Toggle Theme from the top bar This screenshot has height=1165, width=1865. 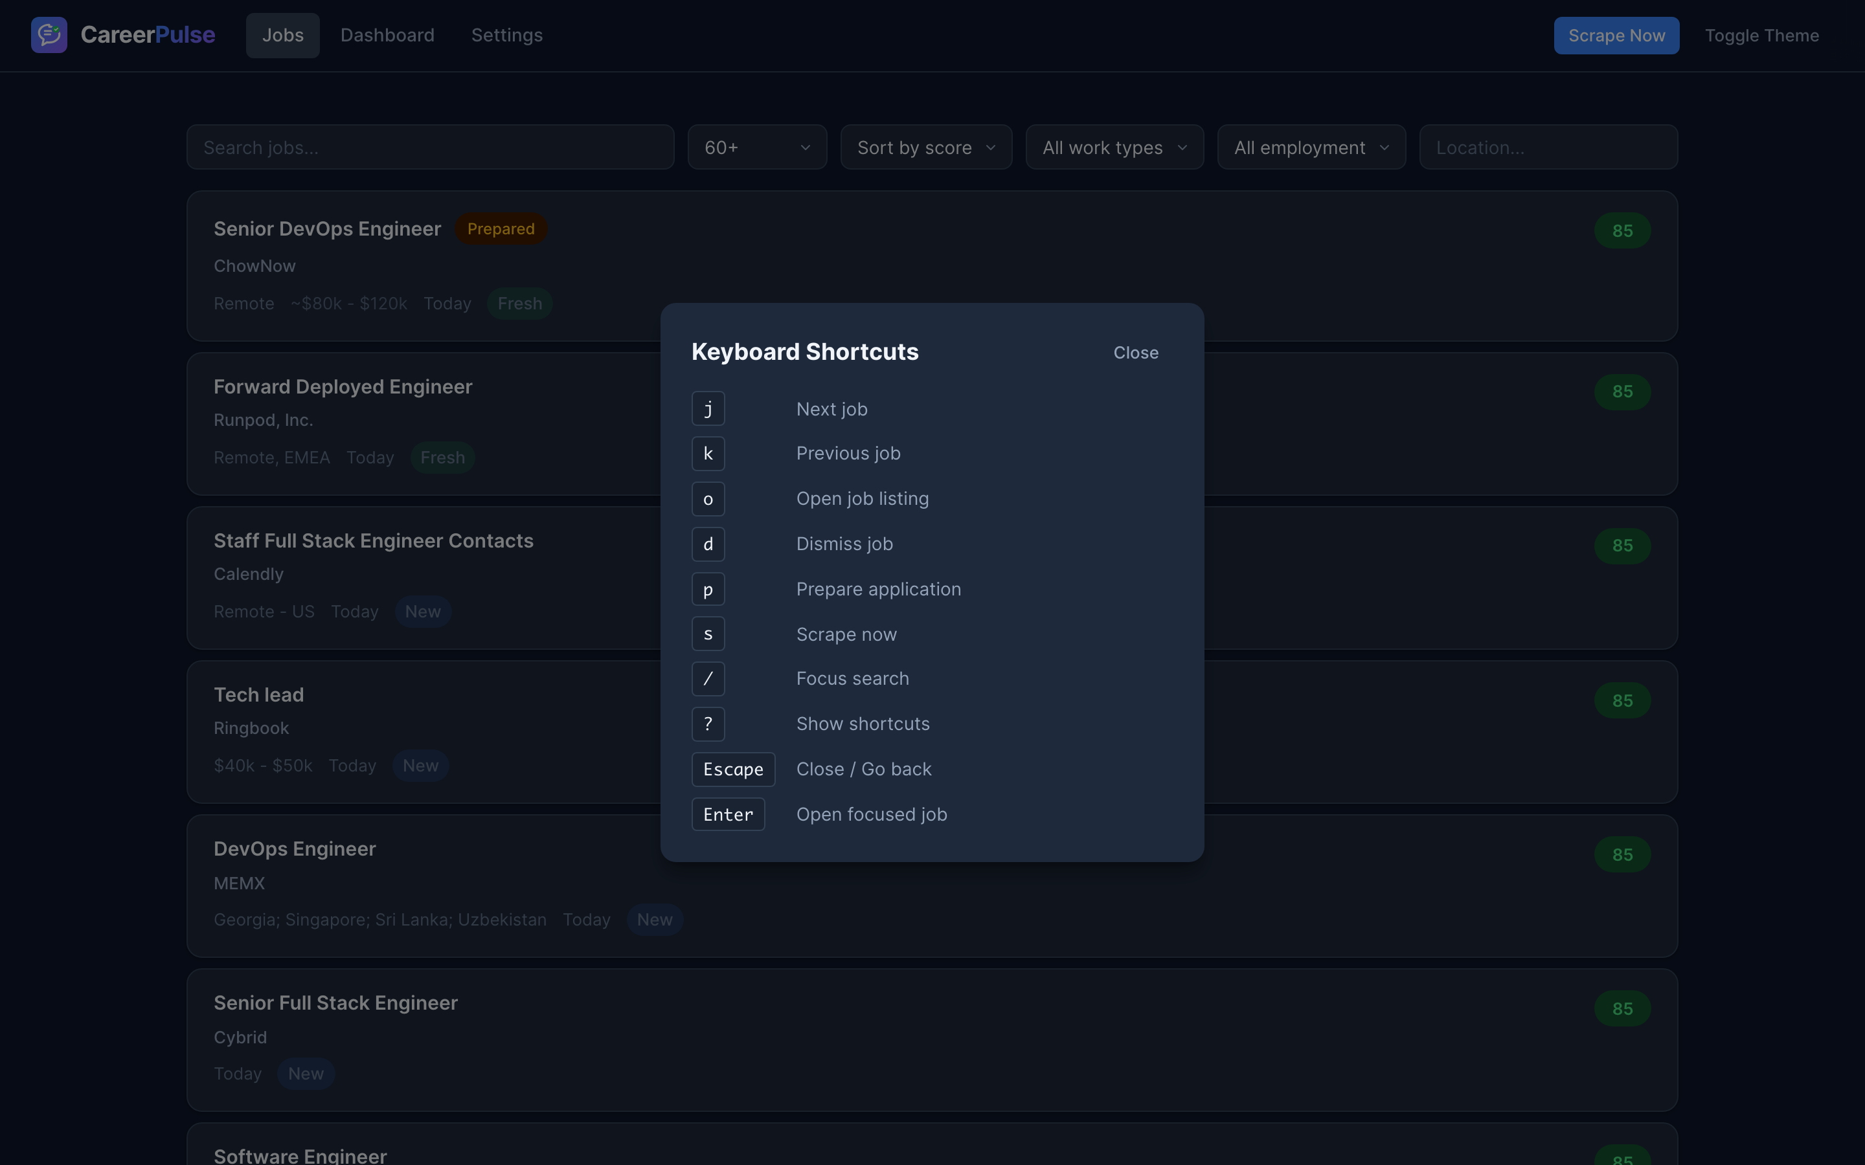tap(1762, 35)
